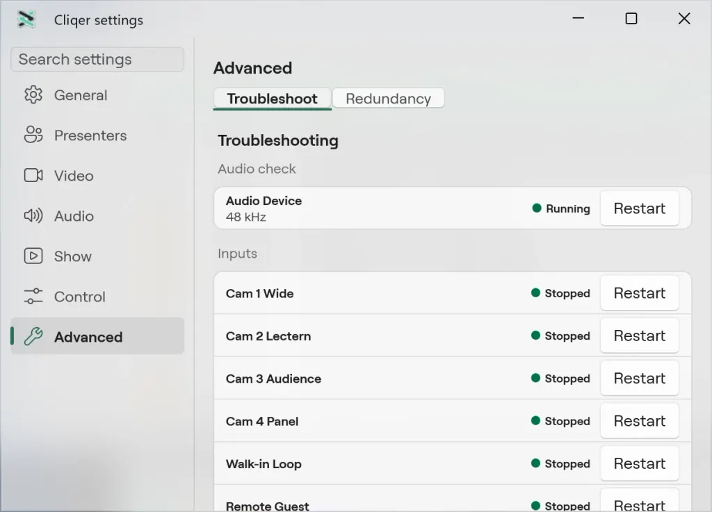The image size is (712, 512).
Task: Click the Remote Guest row name
Action: [268, 506]
